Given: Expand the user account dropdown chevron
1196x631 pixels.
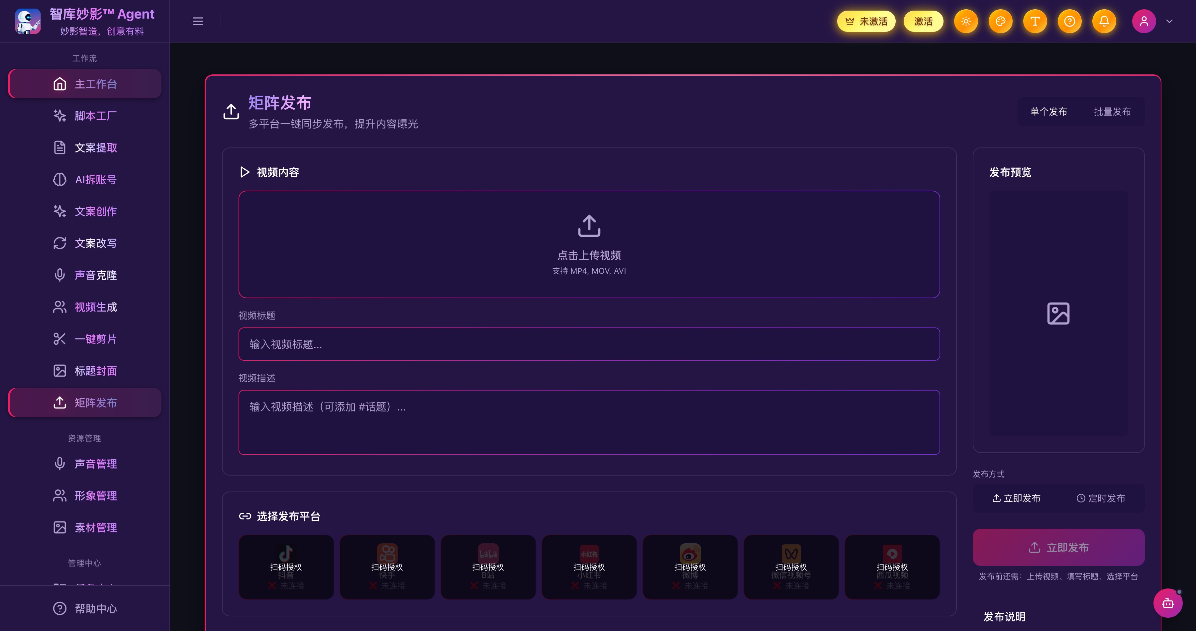Looking at the screenshot, I should pos(1169,21).
